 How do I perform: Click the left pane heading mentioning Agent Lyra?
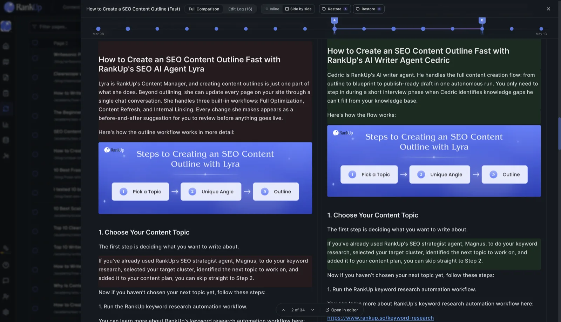(189, 64)
